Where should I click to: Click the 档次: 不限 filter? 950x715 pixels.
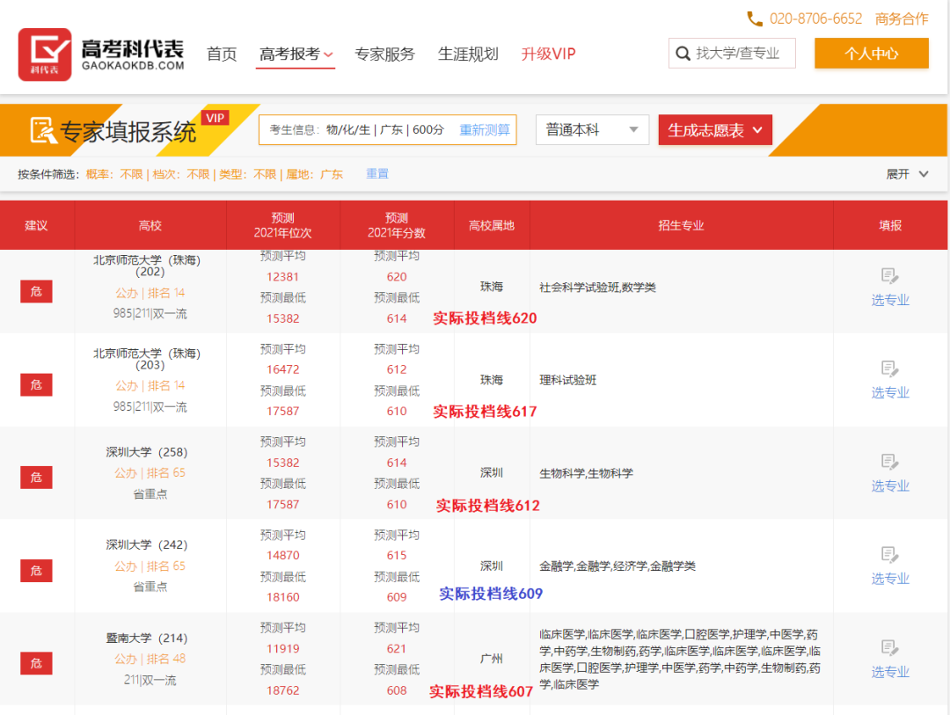pyautogui.click(x=181, y=174)
